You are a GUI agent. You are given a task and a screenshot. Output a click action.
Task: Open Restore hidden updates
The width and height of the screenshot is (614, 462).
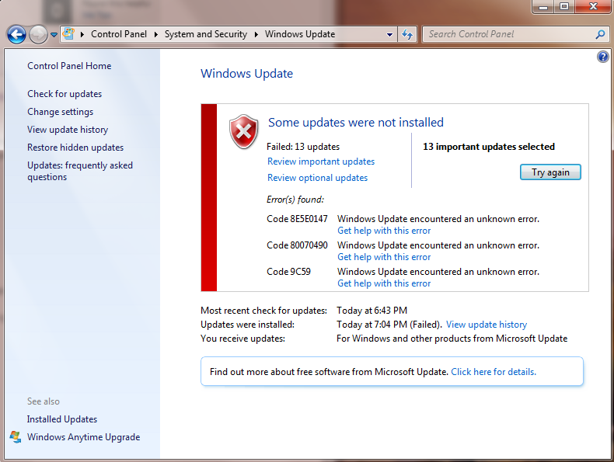[75, 148]
